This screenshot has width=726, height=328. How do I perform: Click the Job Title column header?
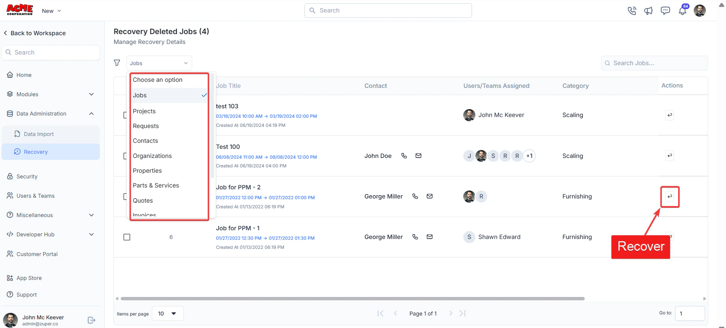pyautogui.click(x=228, y=86)
